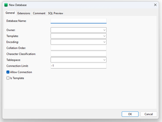Switch to the General tab
Screen dimensions: 162x122
click(x=10, y=13)
